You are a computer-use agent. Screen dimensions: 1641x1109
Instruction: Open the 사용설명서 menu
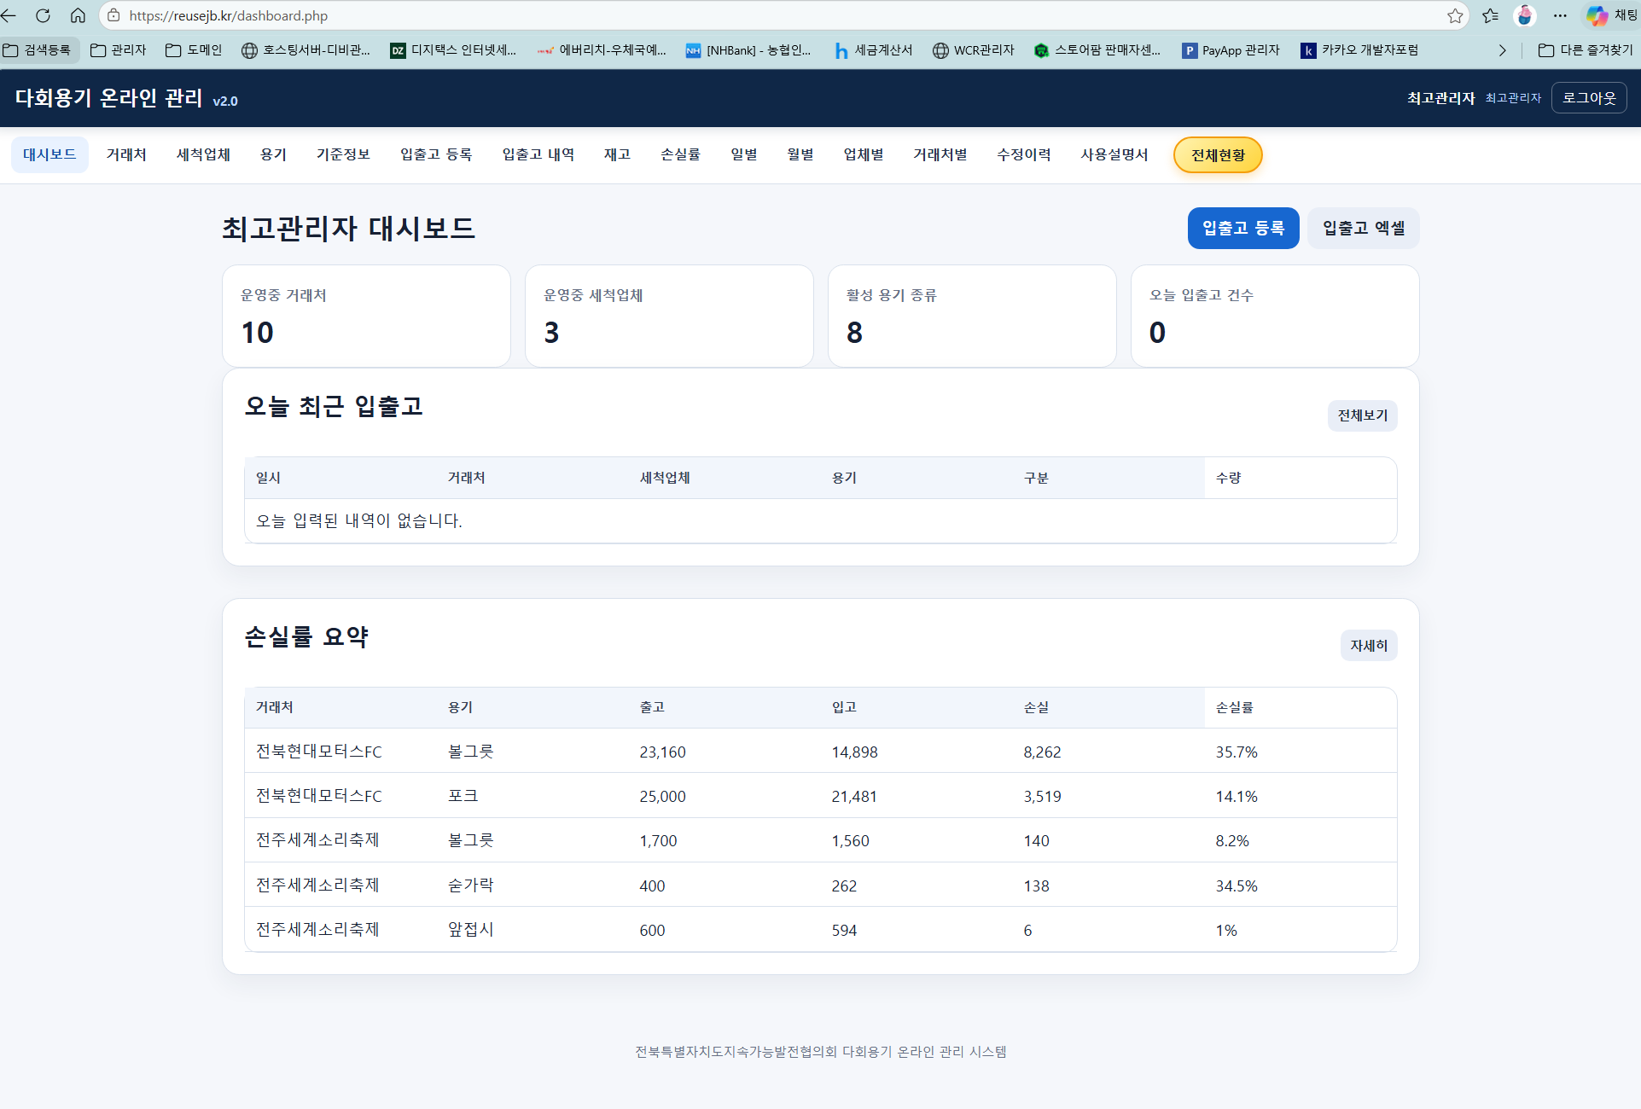point(1114,154)
